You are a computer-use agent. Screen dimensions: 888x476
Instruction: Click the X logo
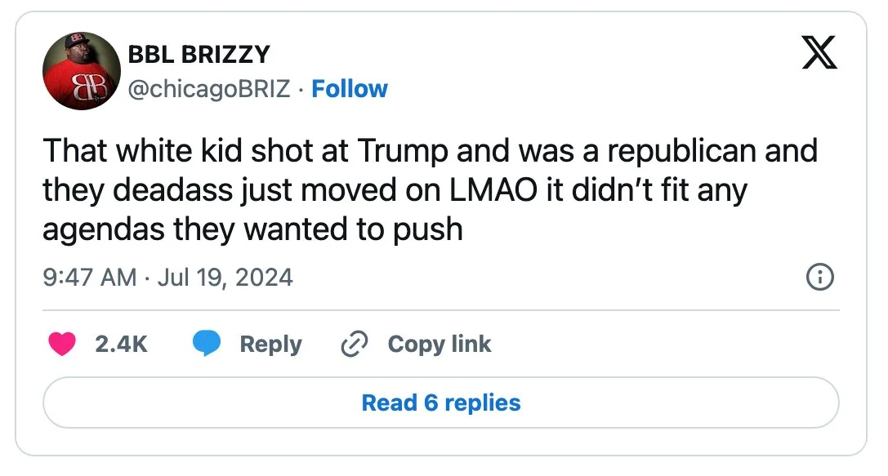(x=819, y=55)
